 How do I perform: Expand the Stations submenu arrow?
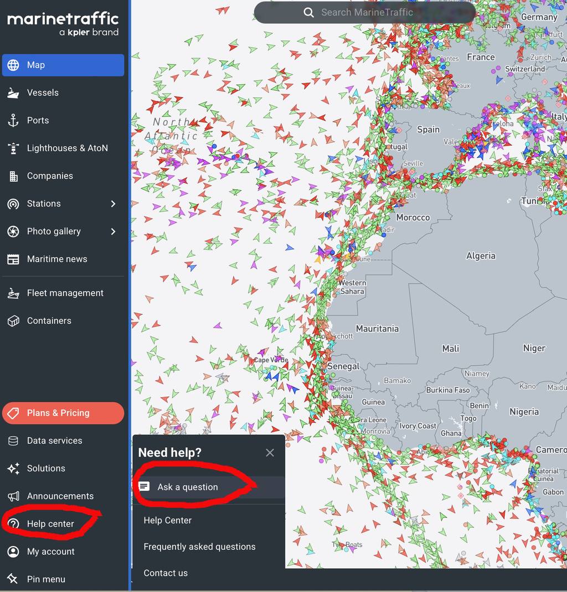113,204
